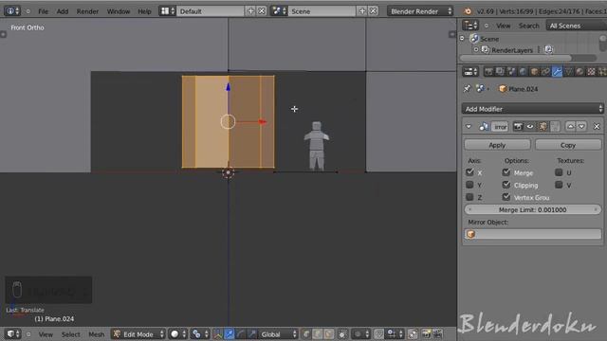
Task: Delete the Default screen layout
Action: 262,11
